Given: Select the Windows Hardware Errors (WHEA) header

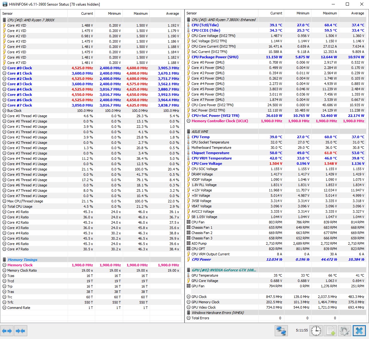Looking at the screenshot, I should (x=276, y=313).
